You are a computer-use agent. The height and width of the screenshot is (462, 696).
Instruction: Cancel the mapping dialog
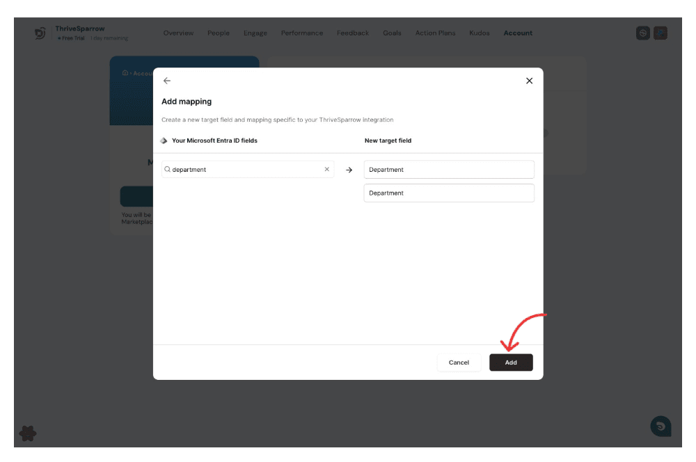point(459,363)
